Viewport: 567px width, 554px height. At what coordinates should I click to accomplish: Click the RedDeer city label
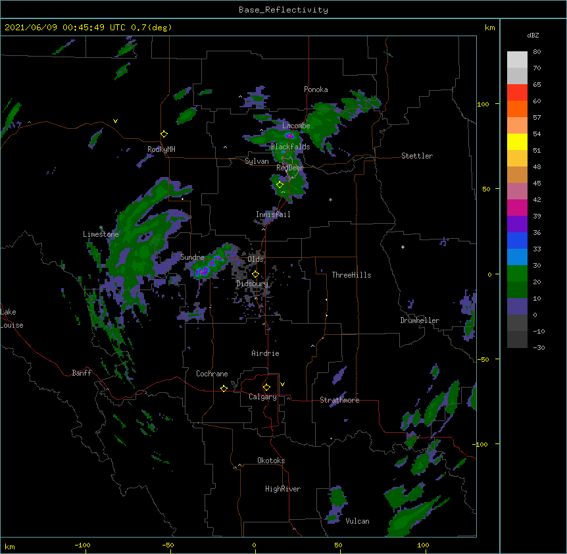pyautogui.click(x=290, y=168)
